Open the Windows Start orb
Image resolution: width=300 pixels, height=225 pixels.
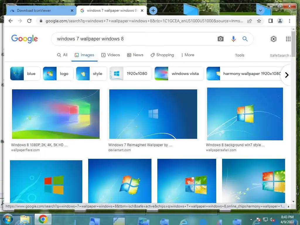(7, 219)
